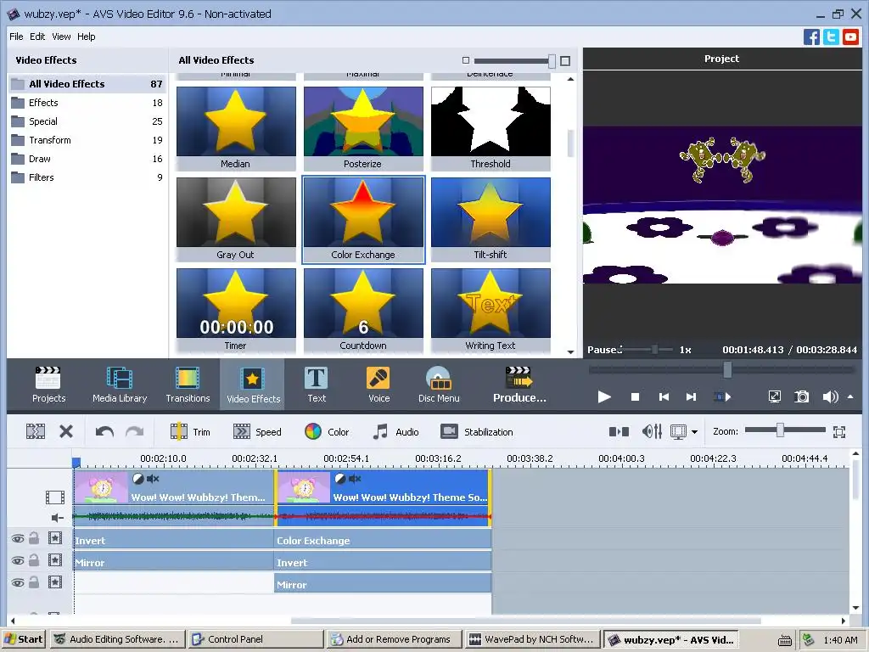The image size is (869, 652).
Task: Lock the first video effects track
Action: pos(34,537)
